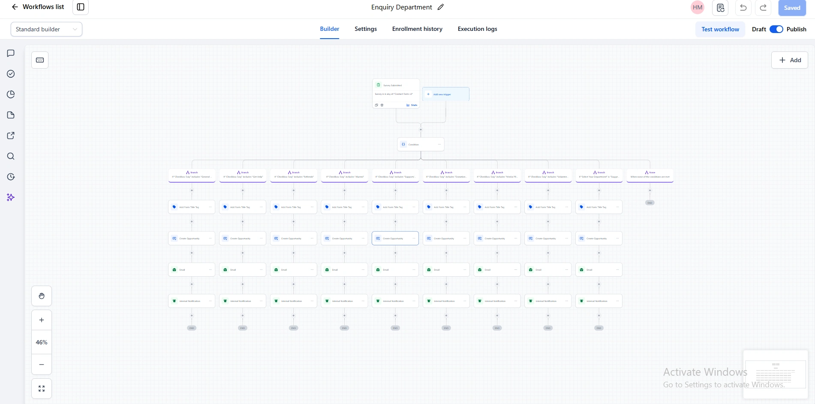Select the branch including "Media PR"
This screenshot has width=815, height=404.
[x=497, y=175]
